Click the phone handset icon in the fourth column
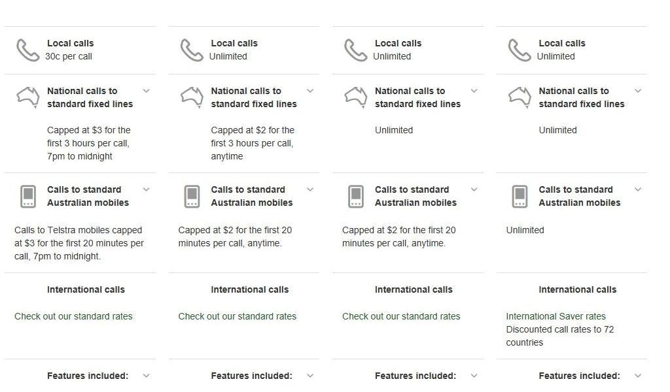Viewport: 670px width, 392px height. click(x=520, y=50)
